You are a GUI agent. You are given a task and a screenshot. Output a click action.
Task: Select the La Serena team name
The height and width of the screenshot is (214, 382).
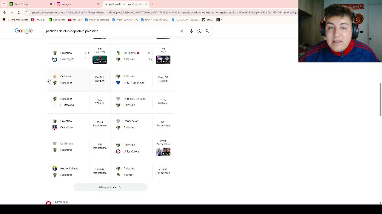[x=67, y=144]
